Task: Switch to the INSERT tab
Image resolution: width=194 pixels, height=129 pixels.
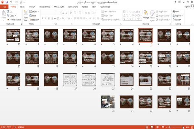Action: click(23, 7)
